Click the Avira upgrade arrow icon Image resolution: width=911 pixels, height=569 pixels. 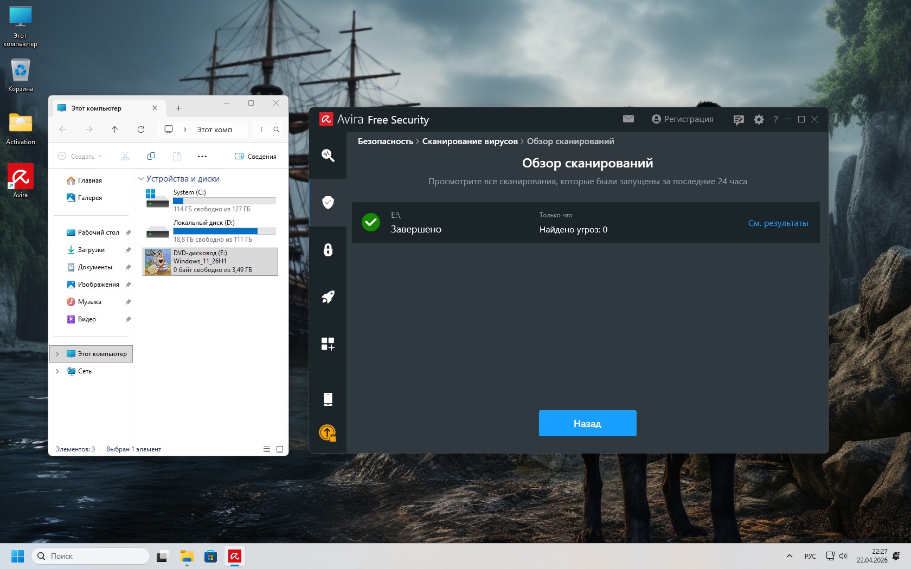pyautogui.click(x=328, y=432)
